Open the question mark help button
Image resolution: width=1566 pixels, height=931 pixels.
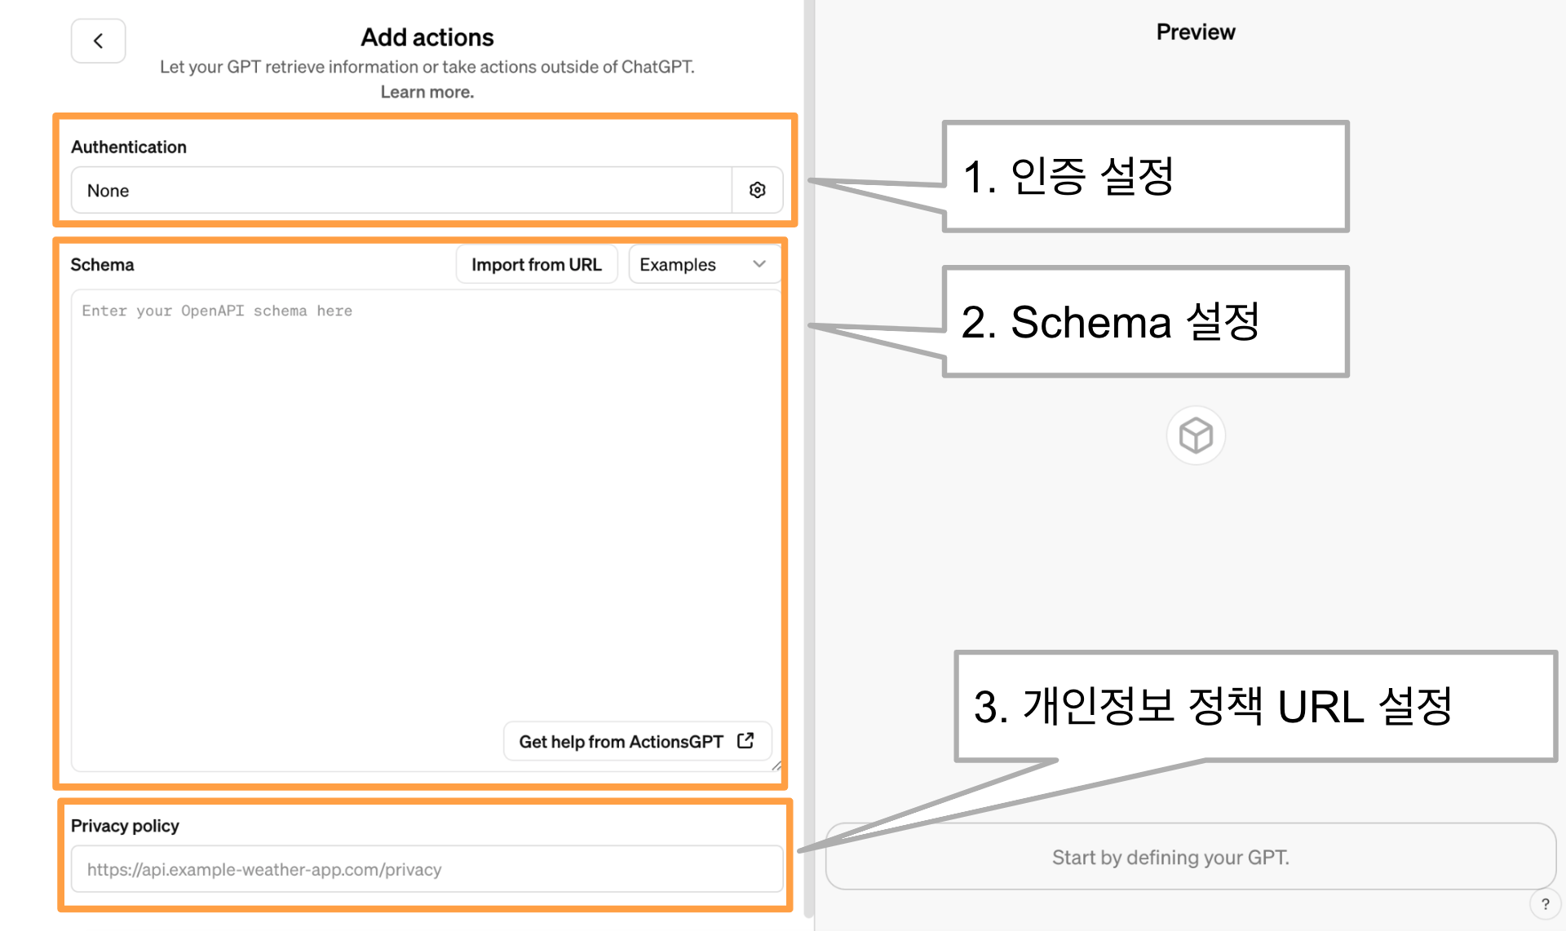click(x=1545, y=904)
